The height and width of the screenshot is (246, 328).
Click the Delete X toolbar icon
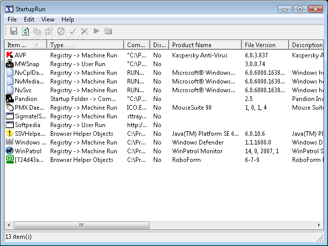click(x=85, y=31)
